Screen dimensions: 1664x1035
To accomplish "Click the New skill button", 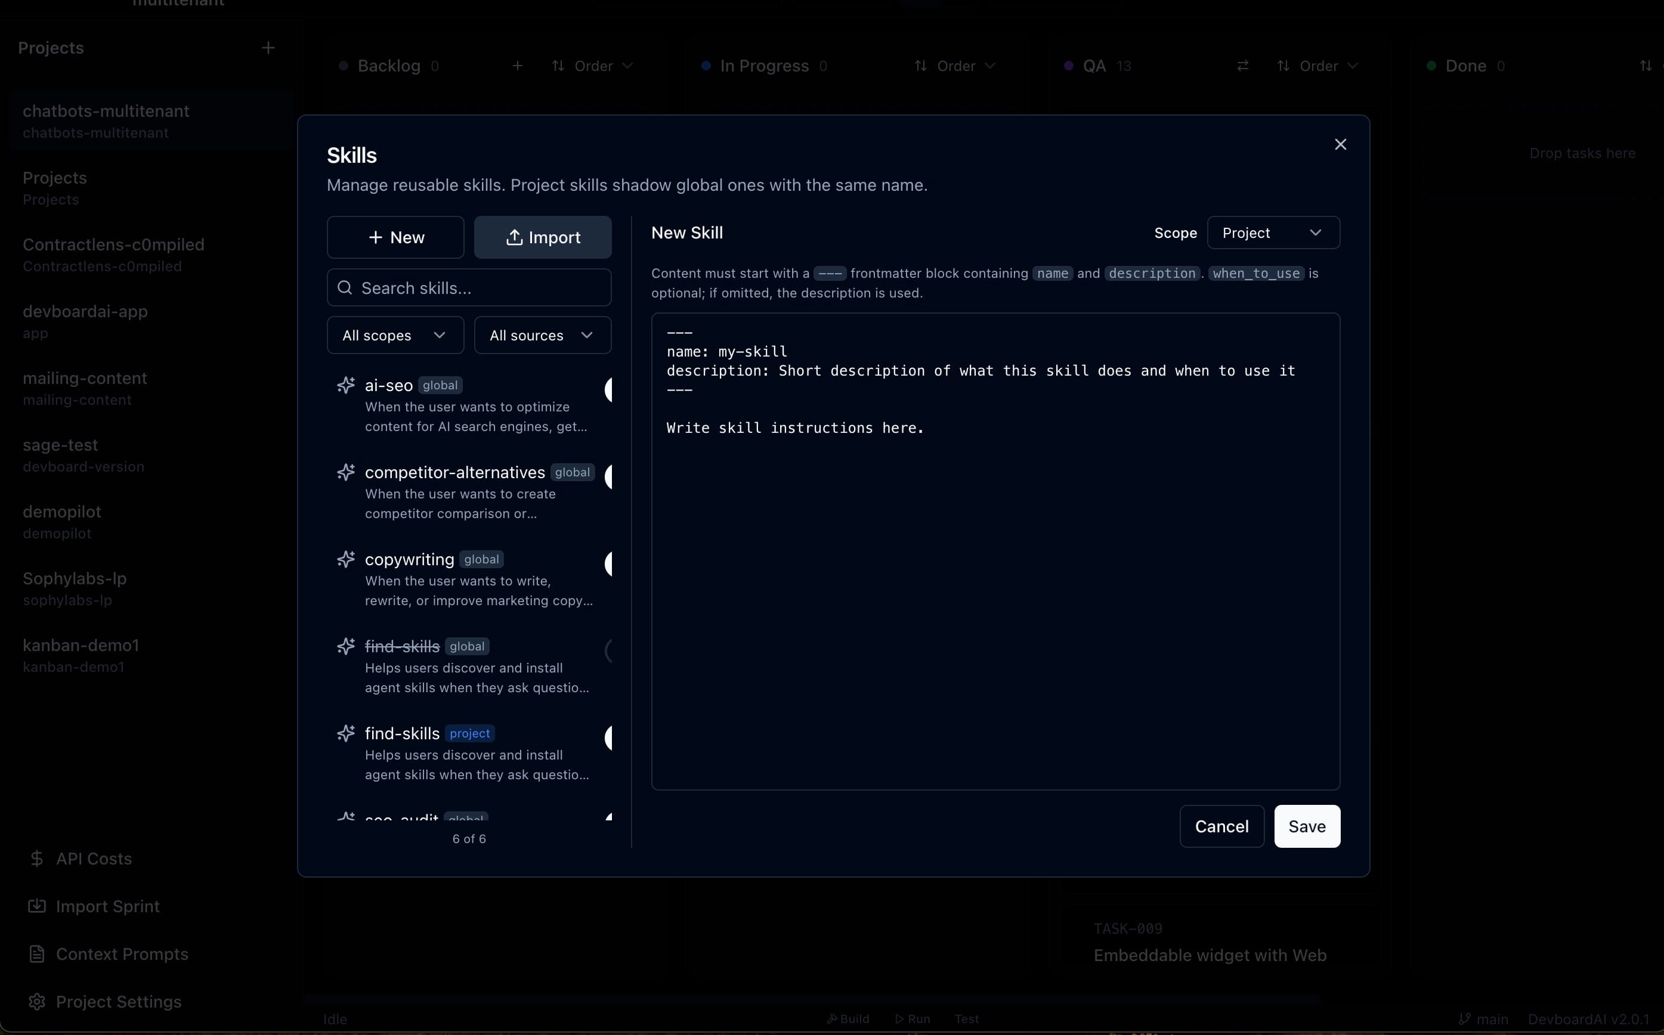I will tap(395, 237).
